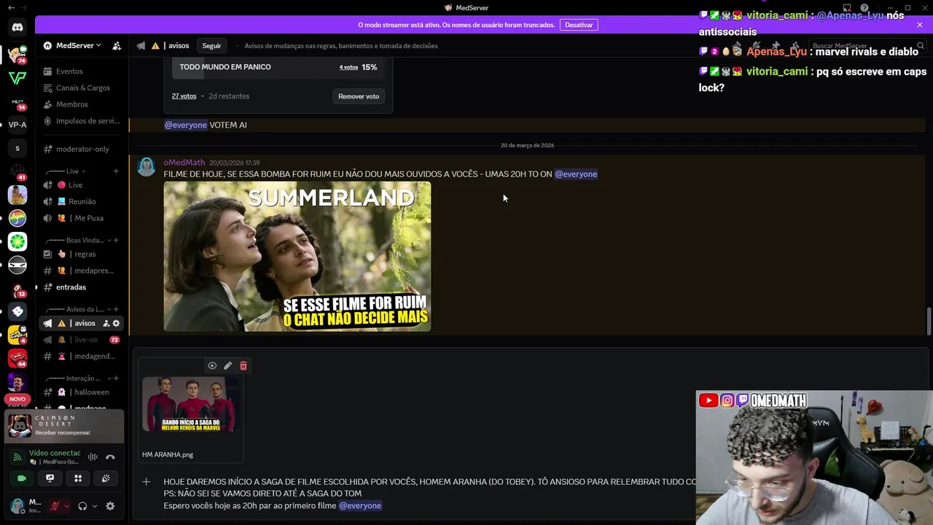
Task: Remove HM ARANHA attachment with trash icon
Action: click(x=243, y=365)
